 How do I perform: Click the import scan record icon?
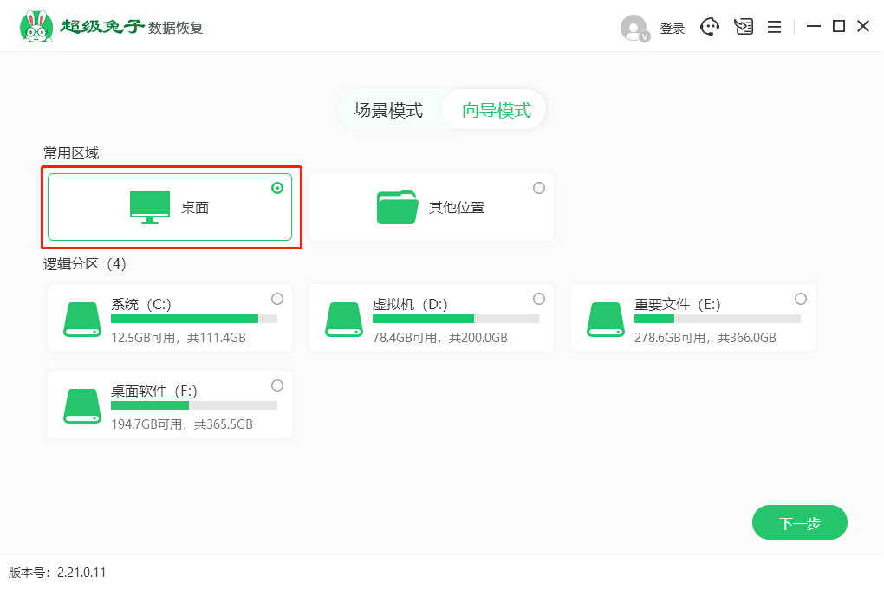click(744, 27)
